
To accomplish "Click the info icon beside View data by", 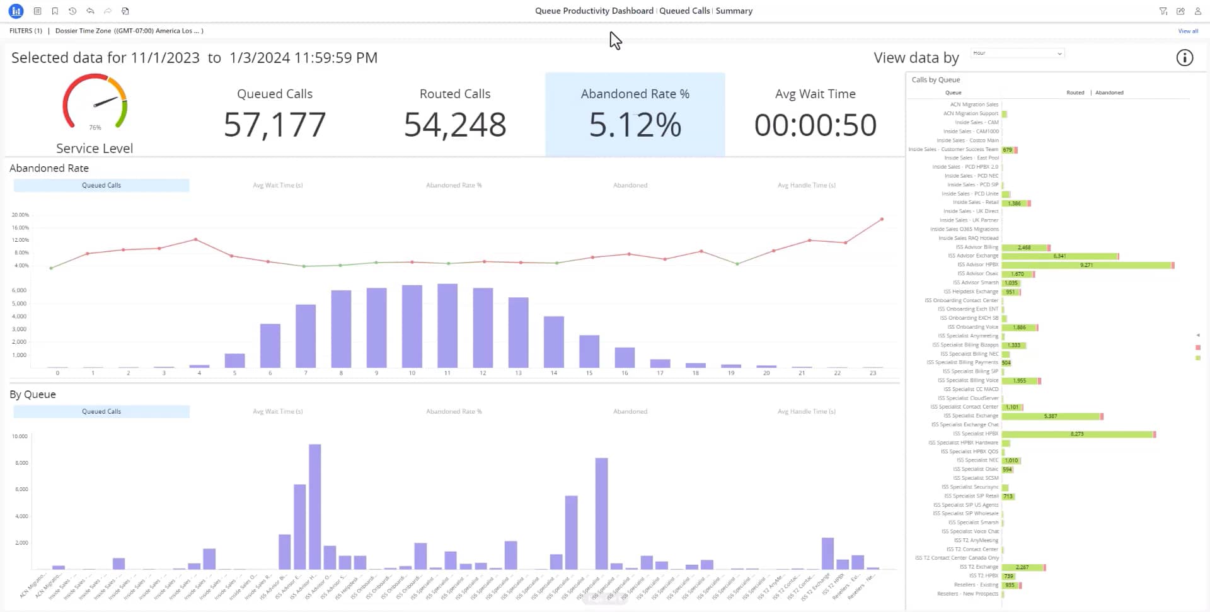I will click(x=1184, y=57).
